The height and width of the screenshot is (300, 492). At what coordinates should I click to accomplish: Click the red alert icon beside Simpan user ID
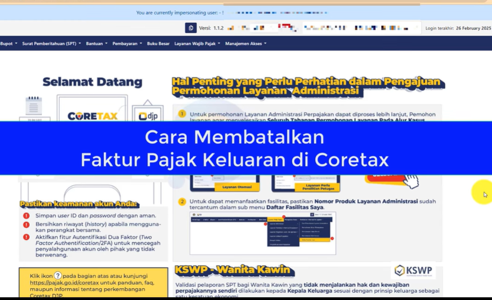coord(26,216)
